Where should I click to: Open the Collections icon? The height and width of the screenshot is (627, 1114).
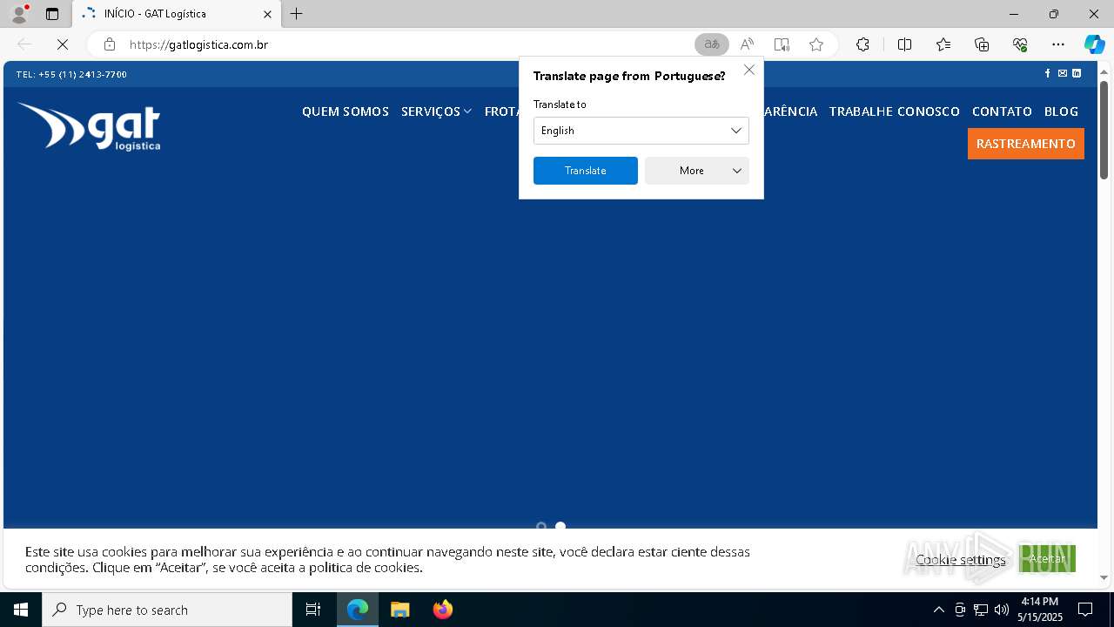pos(982,44)
